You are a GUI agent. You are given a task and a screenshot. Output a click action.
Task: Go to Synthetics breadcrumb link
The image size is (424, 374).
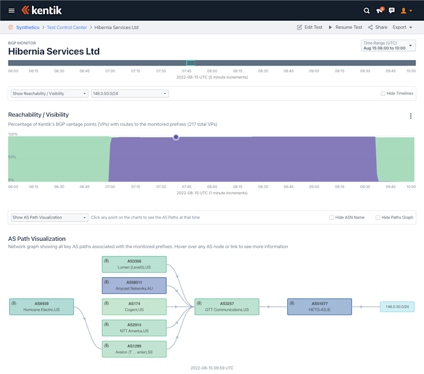tap(28, 28)
